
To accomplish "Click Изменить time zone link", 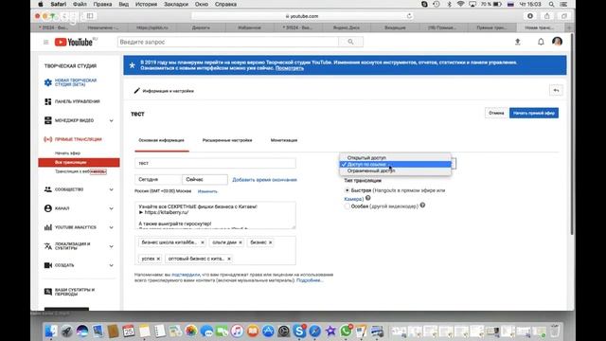I will coord(207,191).
